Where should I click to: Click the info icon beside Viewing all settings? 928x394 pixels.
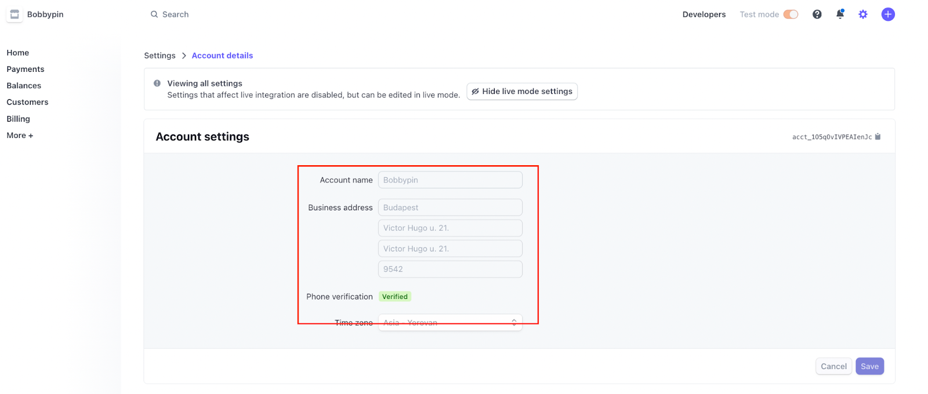point(157,83)
